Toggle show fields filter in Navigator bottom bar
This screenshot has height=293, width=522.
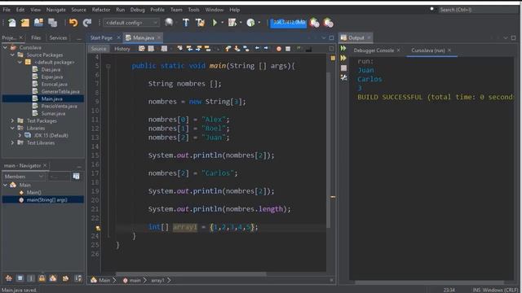click(20, 278)
